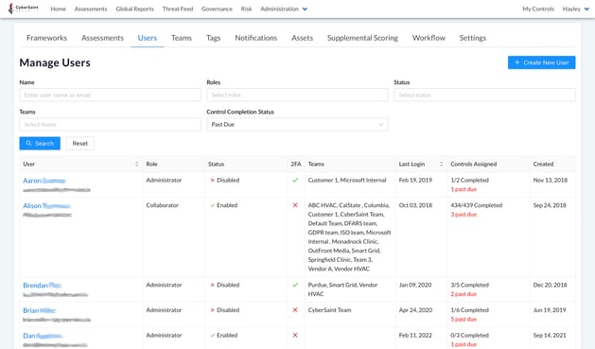Image resolution: width=595 pixels, height=349 pixels.
Task: Open Global Reports
Action: click(134, 9)
